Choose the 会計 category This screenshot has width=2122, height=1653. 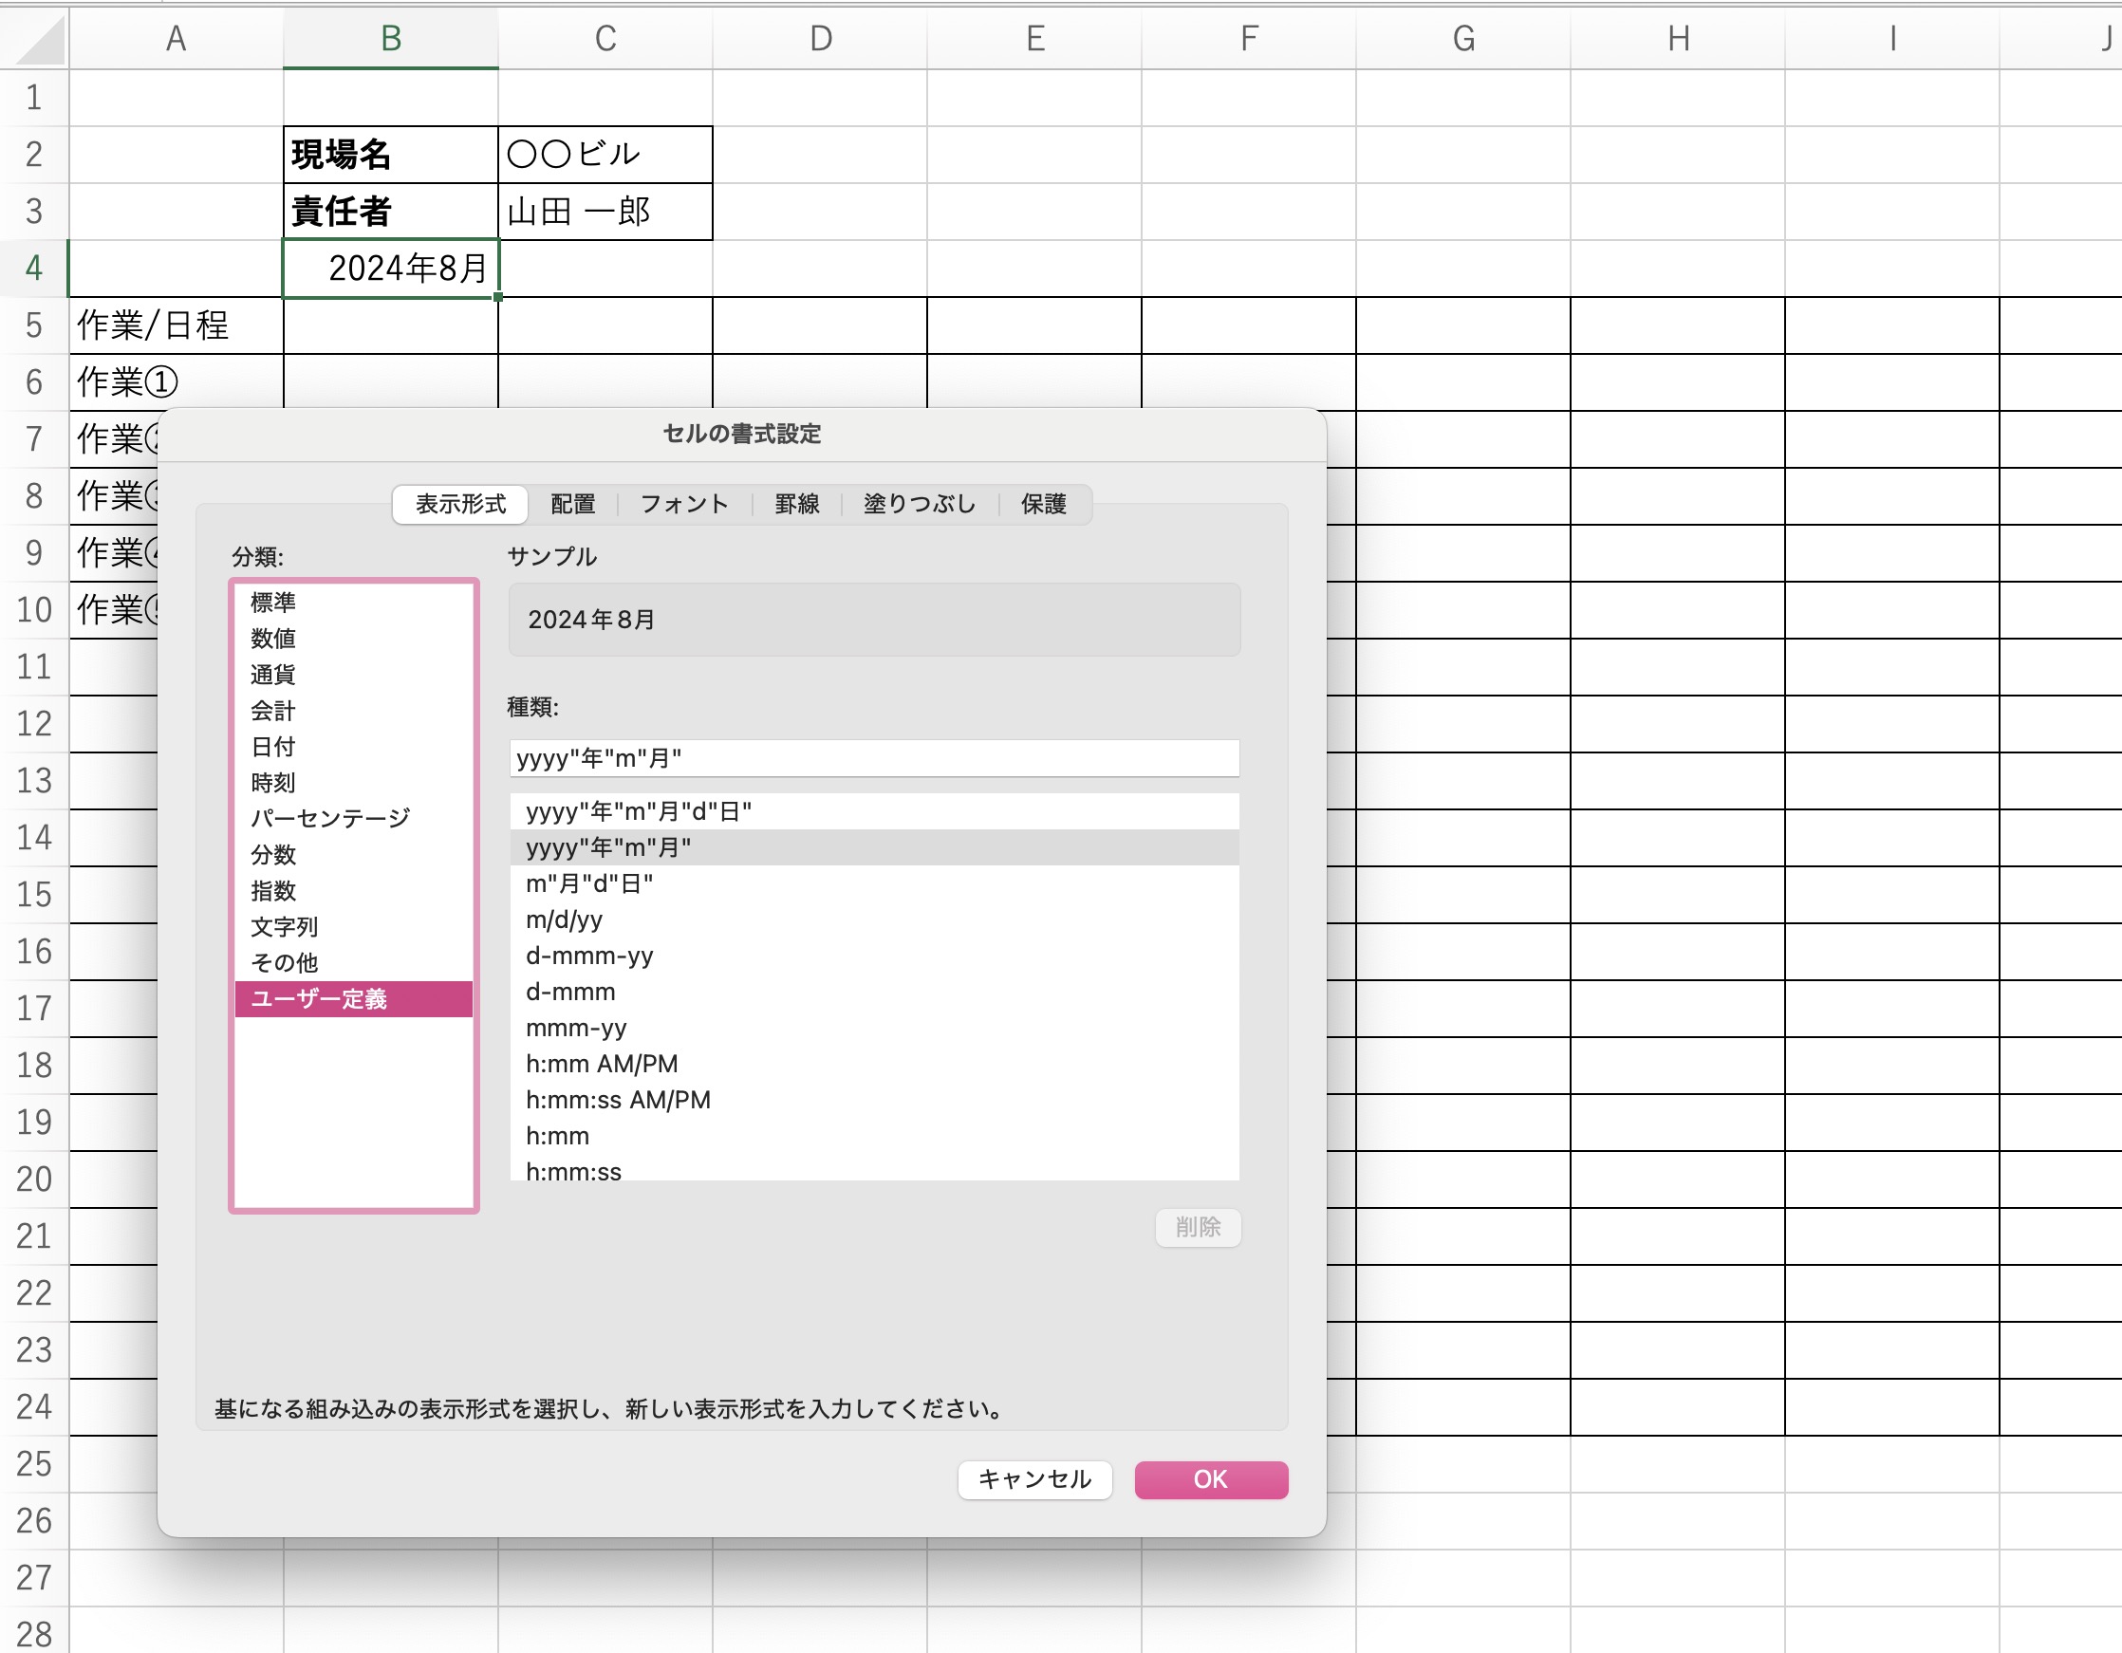[x=354, y=711]
